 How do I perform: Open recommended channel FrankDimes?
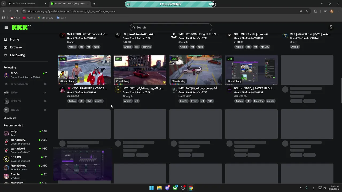25,167
